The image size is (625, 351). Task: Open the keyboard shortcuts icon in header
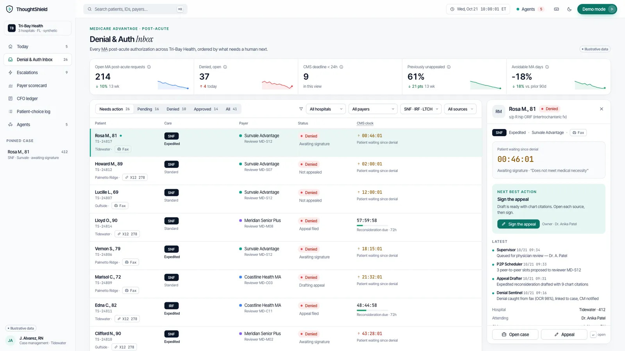click(x=556, y=9)
